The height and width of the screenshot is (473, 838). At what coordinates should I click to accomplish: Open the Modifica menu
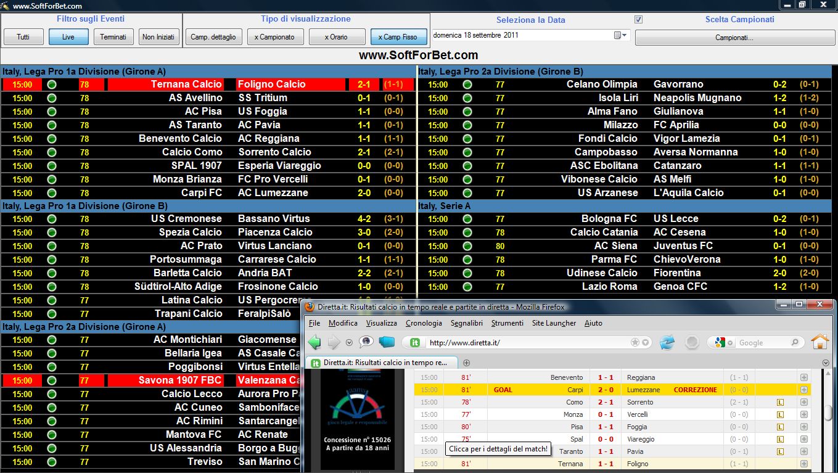(343, 323)
